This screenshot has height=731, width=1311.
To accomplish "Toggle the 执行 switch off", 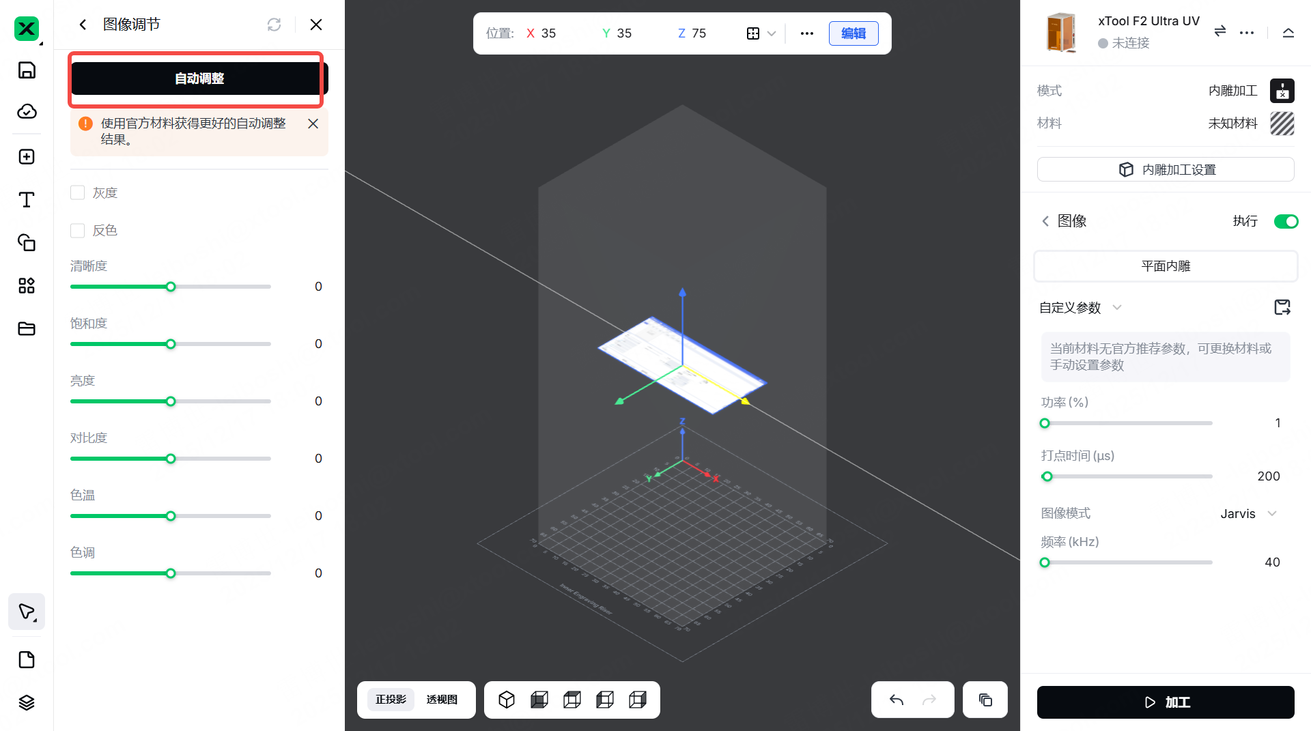I will pyautogui.click(x=1286, y=221).
